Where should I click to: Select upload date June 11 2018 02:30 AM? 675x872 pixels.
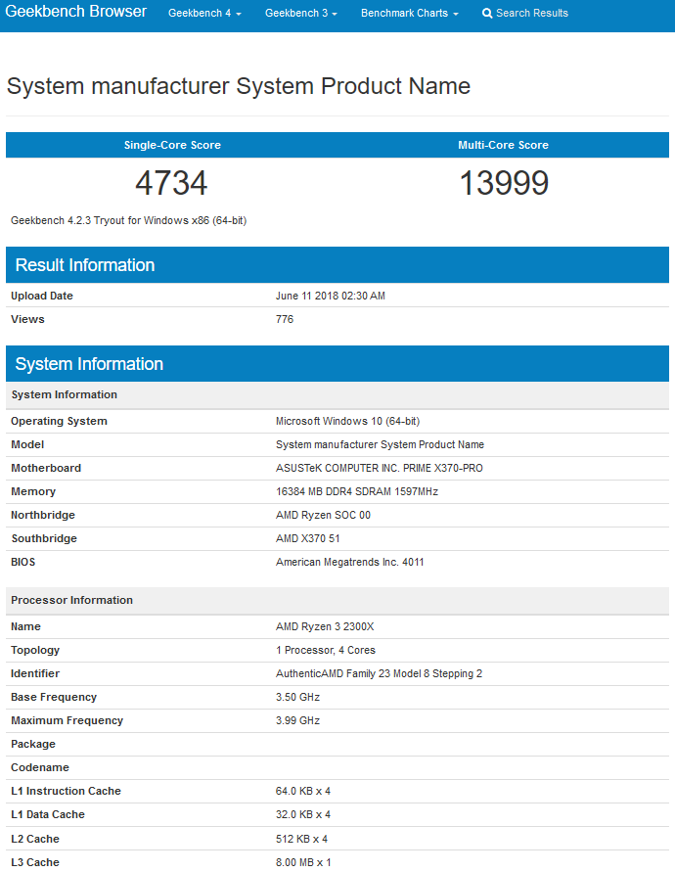pos(331,296)
